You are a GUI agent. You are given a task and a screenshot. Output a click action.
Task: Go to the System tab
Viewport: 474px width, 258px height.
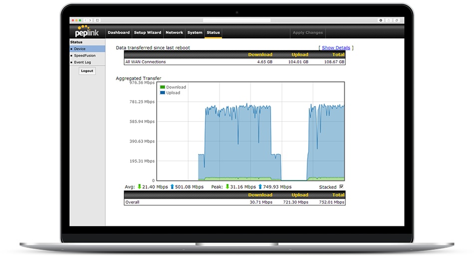[195, 33]
